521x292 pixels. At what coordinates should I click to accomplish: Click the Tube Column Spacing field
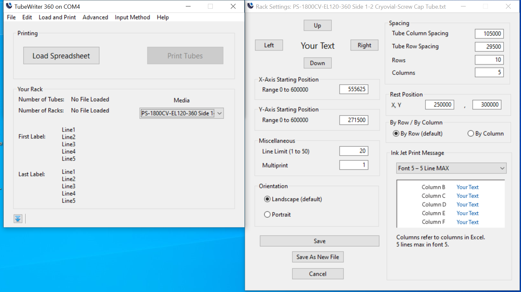pyautogui.click(x=490, y=34)
